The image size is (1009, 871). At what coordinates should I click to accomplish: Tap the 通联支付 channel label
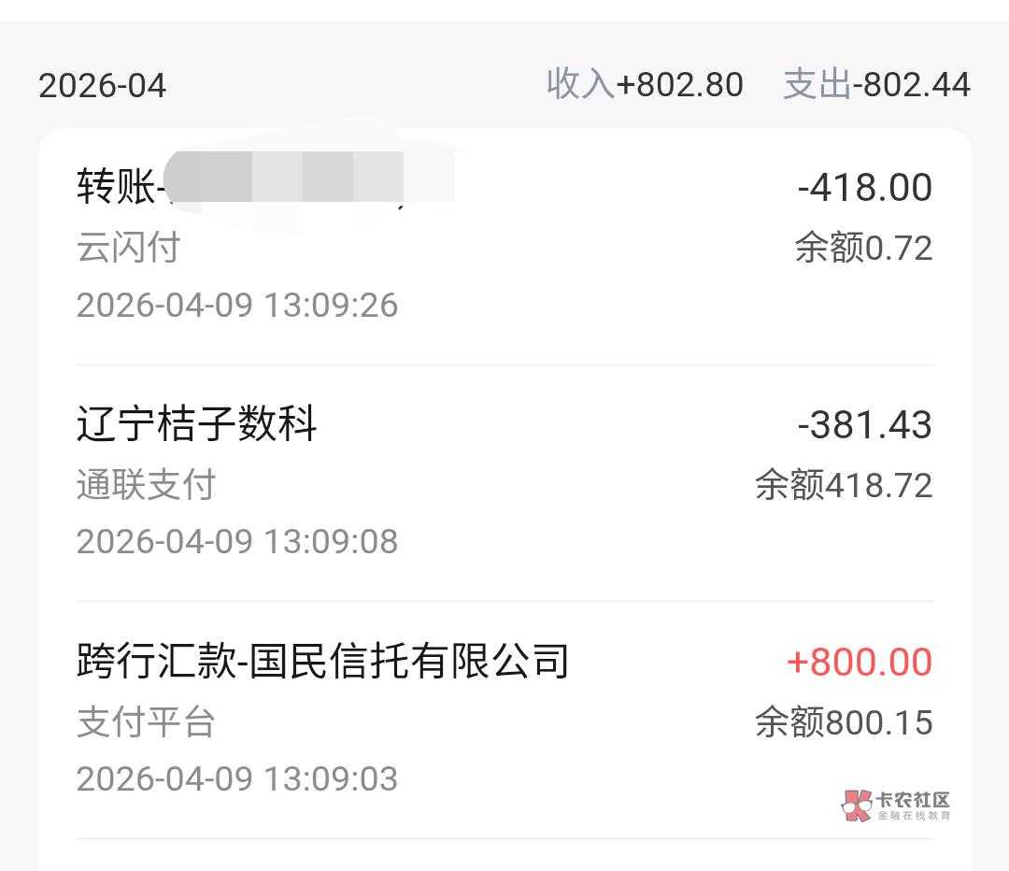[x=146, y=485]
